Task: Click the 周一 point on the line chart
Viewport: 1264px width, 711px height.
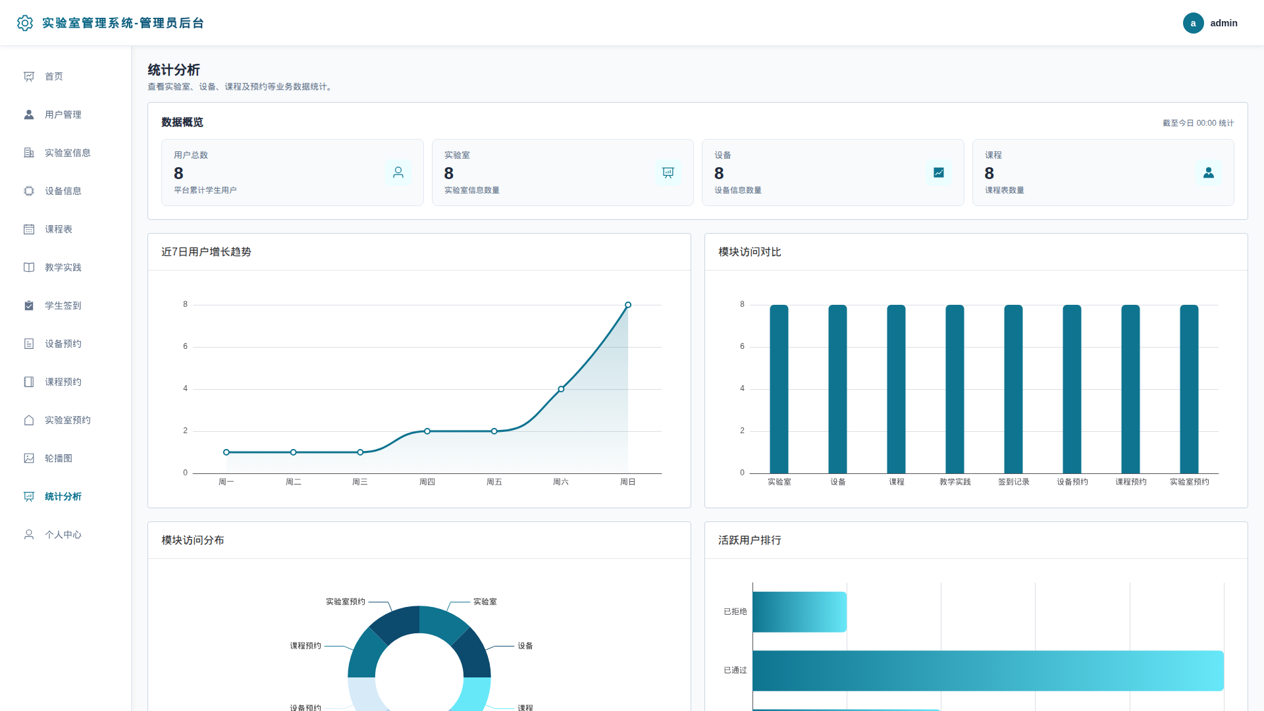Action: coord(226,452)
